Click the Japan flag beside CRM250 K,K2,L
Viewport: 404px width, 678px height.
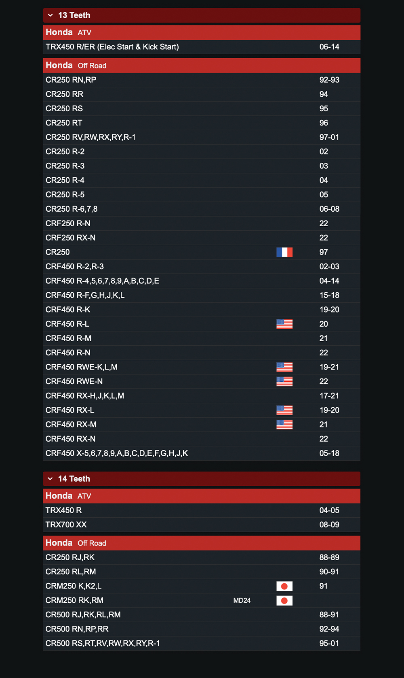point(284,586)
